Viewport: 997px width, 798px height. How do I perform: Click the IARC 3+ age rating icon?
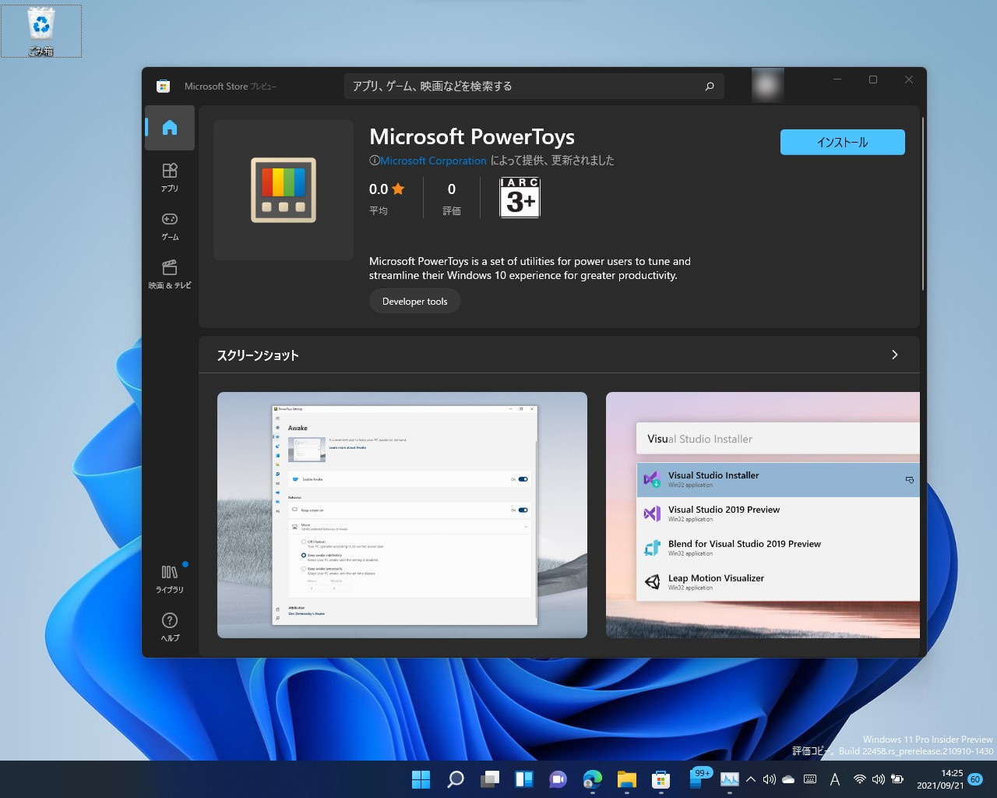click(x=519, y=197)
